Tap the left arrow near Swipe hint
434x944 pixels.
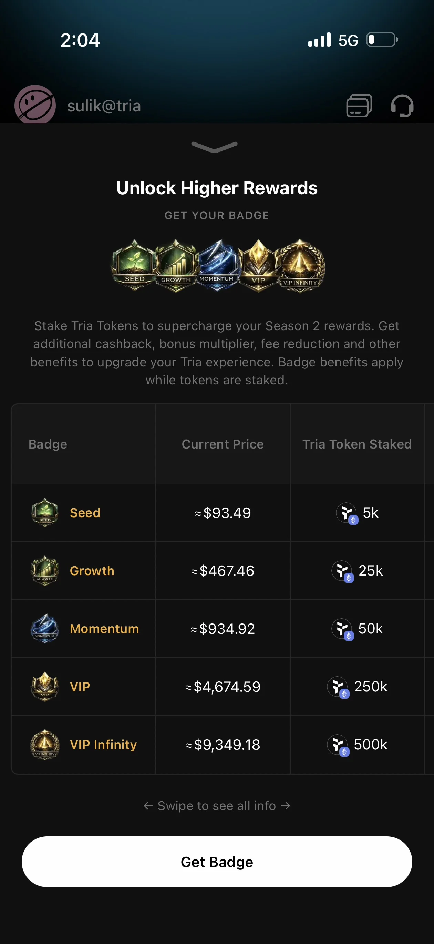(149, 806)
